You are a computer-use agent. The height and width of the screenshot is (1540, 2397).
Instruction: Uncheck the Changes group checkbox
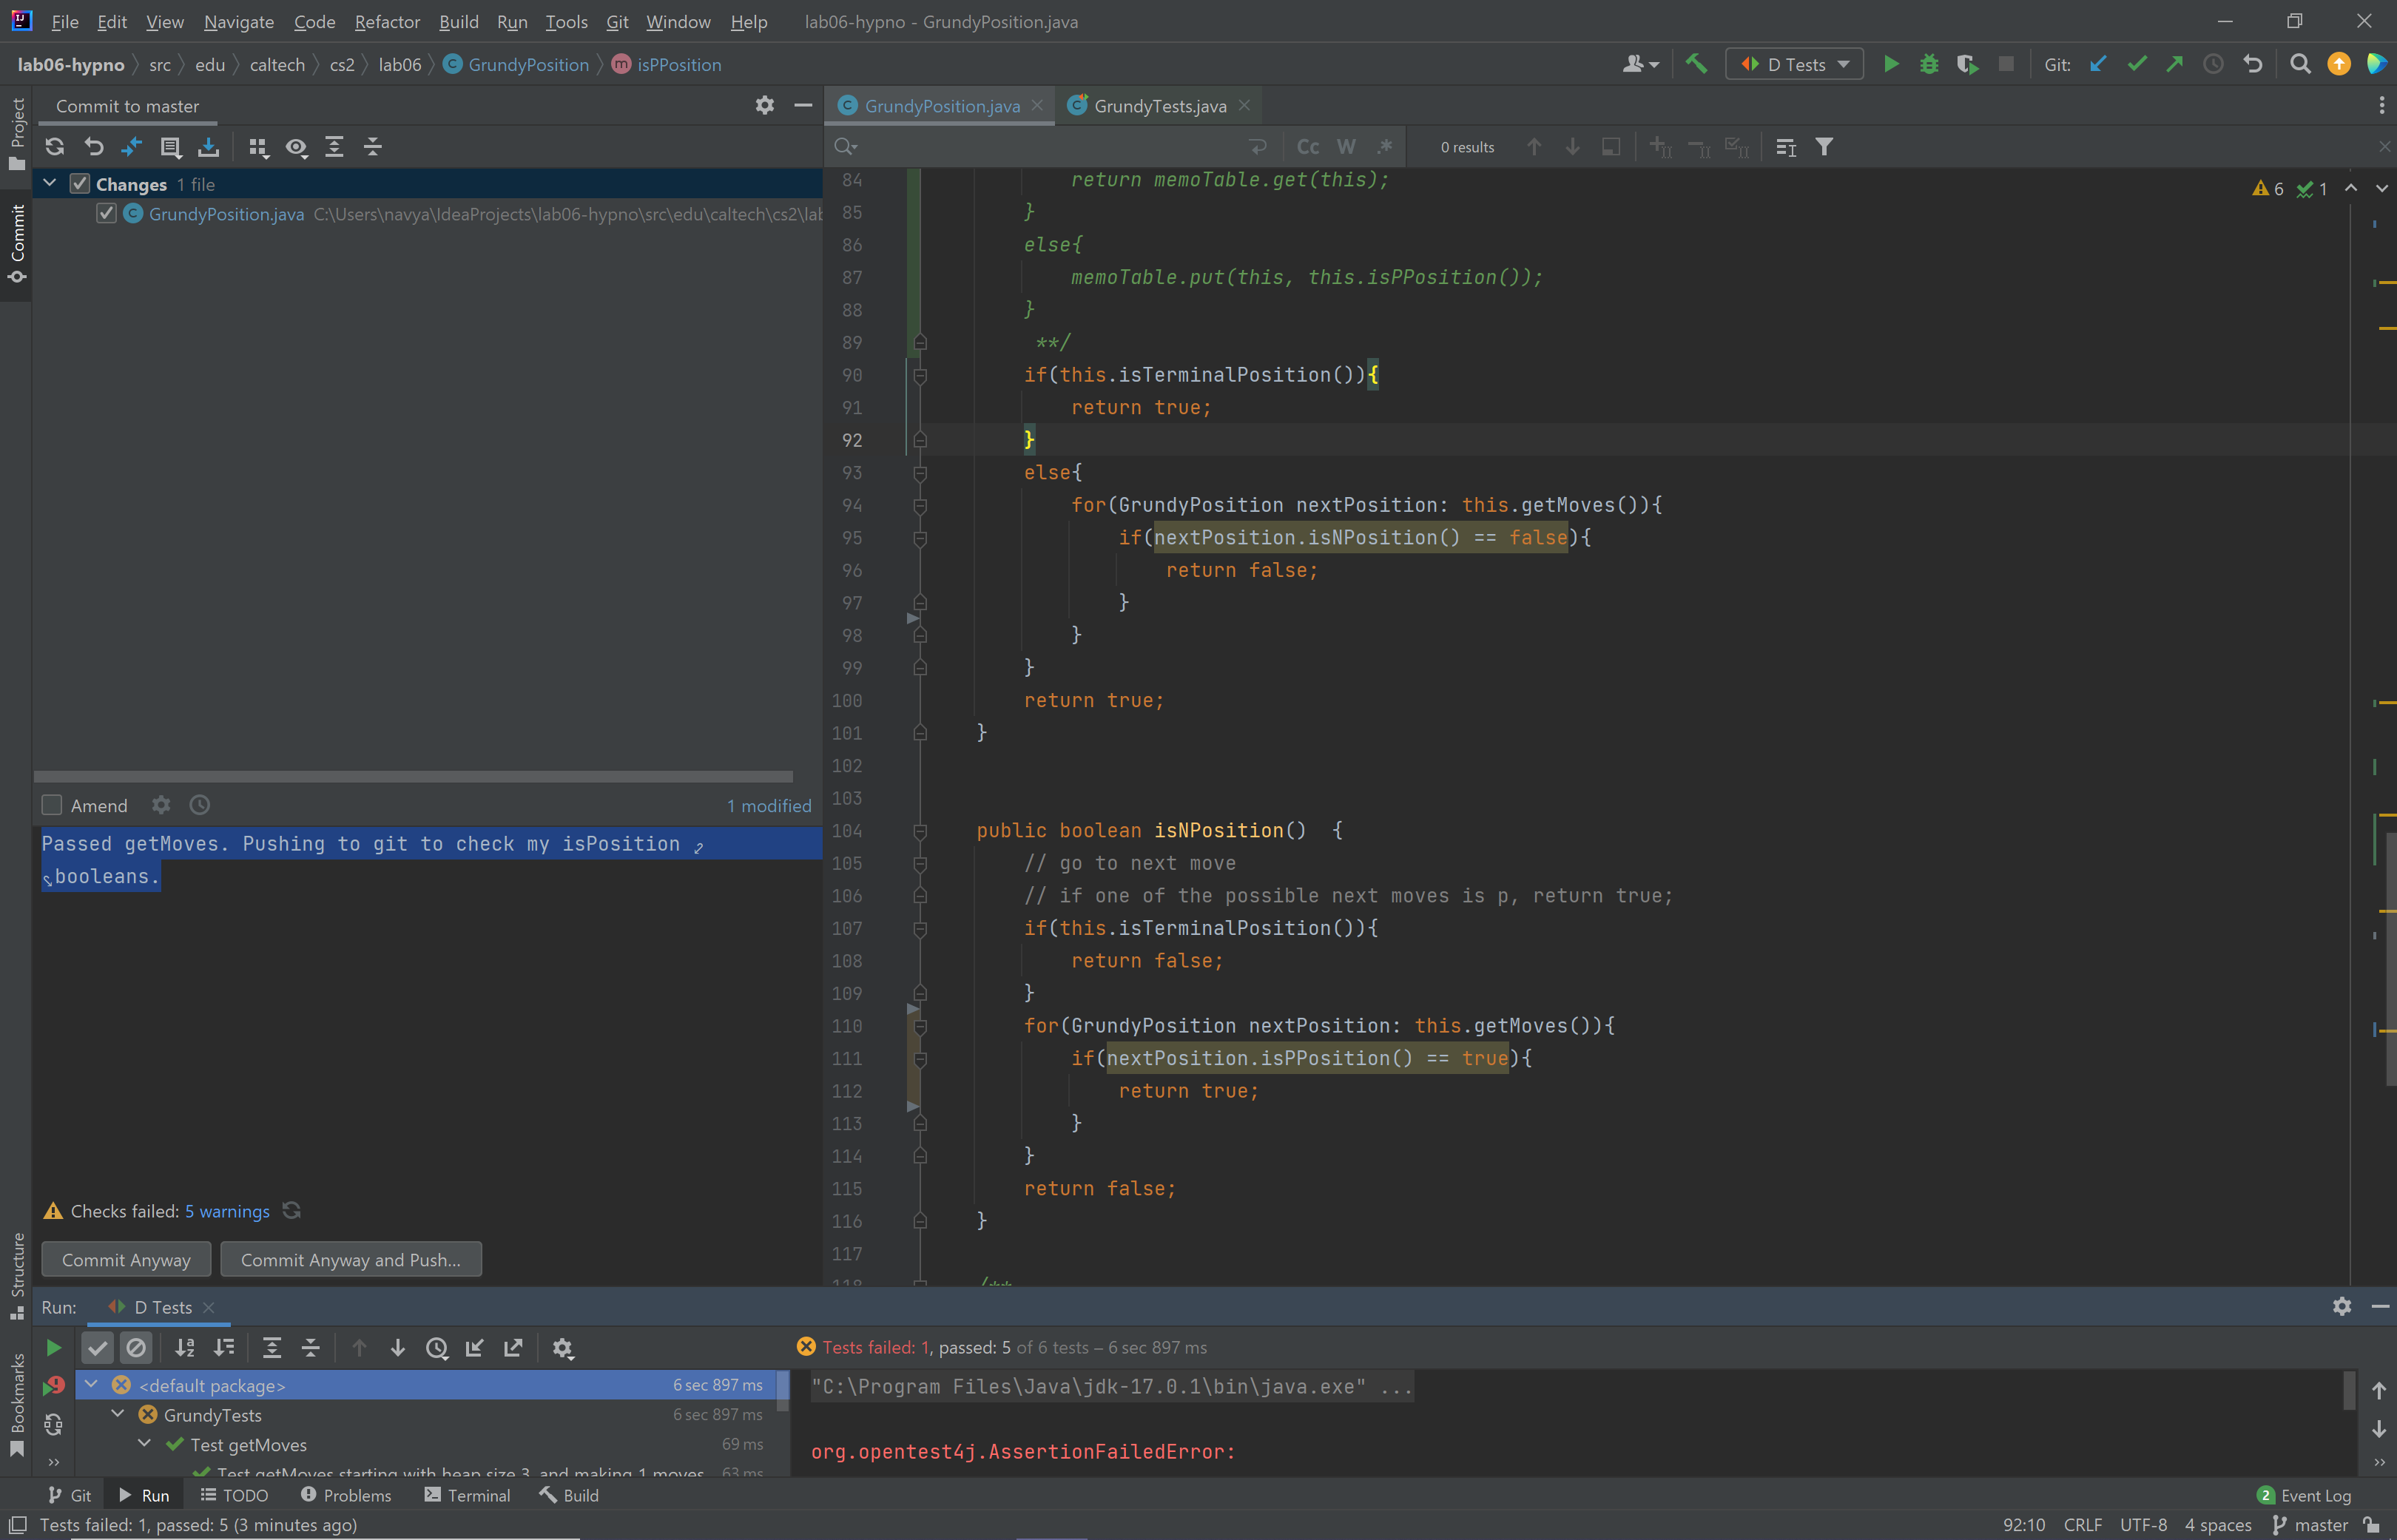coord(80,184)
